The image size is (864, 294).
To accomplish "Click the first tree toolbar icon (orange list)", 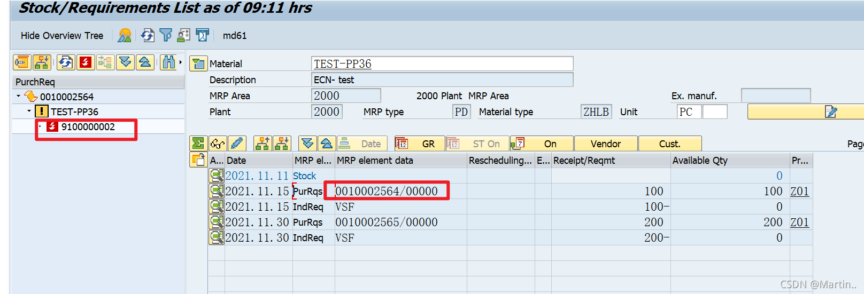I will point(22,62).
